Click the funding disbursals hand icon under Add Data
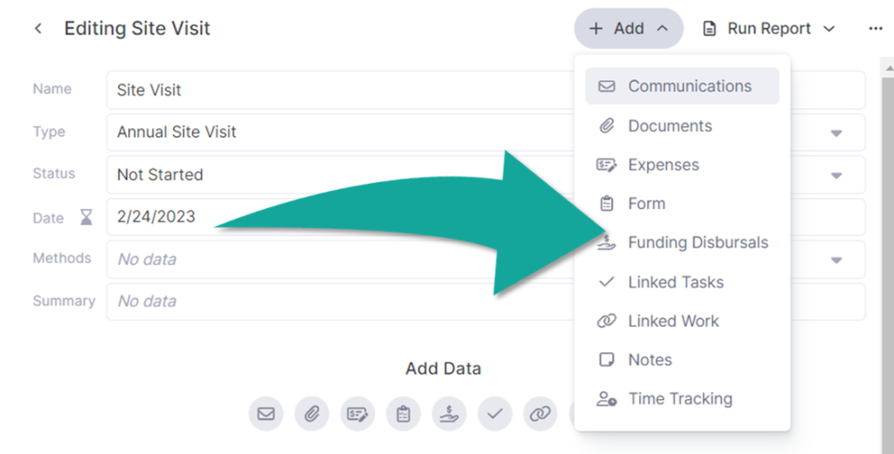 click(449, 414)
